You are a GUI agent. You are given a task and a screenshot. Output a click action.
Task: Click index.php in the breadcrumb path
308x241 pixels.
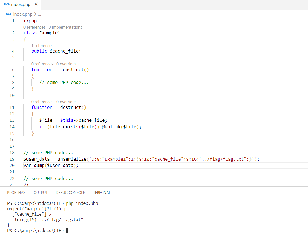[x=23, y=14]
